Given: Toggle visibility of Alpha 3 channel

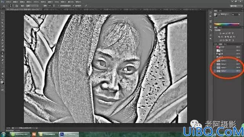Looking at the screenshot, I should [x=215, y=68].
